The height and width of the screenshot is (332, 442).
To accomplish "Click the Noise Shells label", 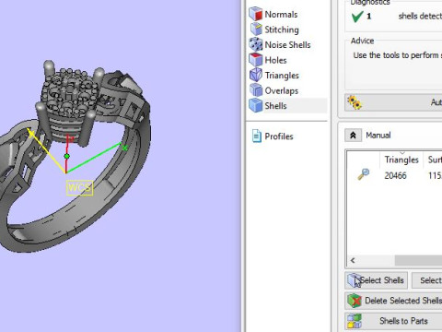I will tap(288, 45).
